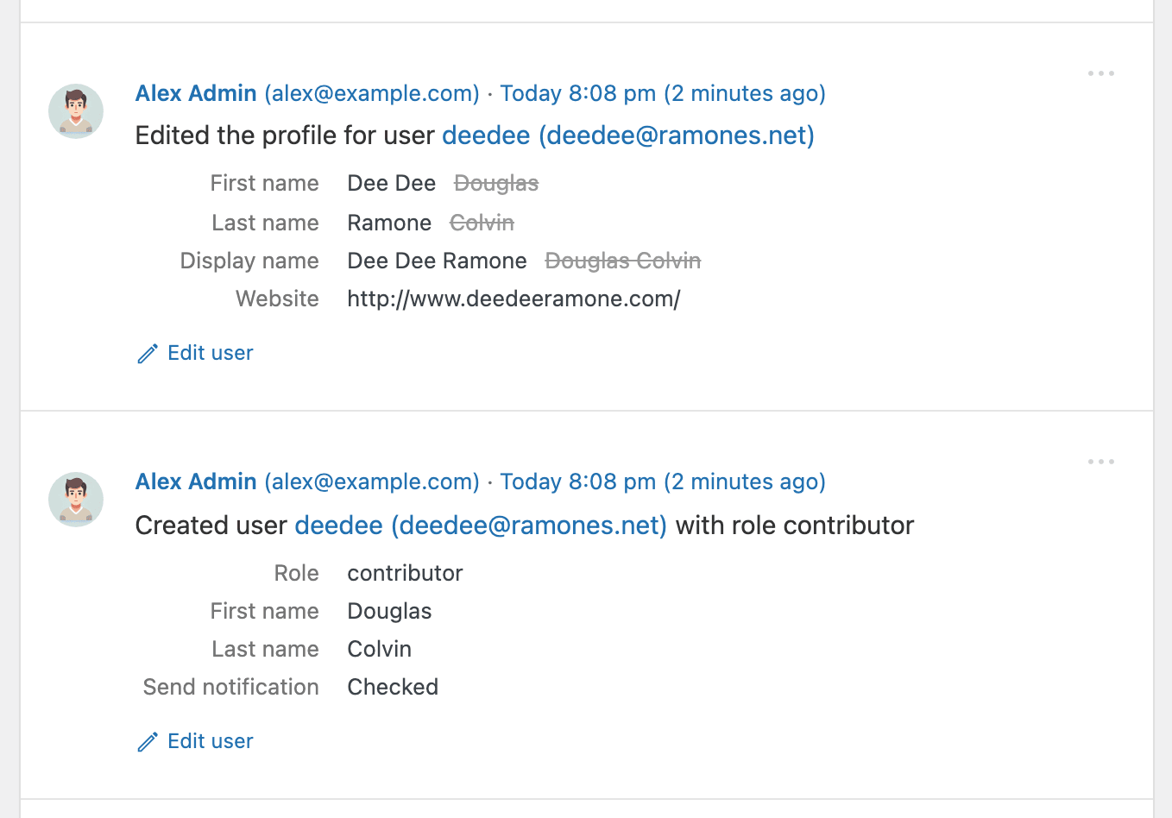Click 'Send notification' field label

point(231,687)
